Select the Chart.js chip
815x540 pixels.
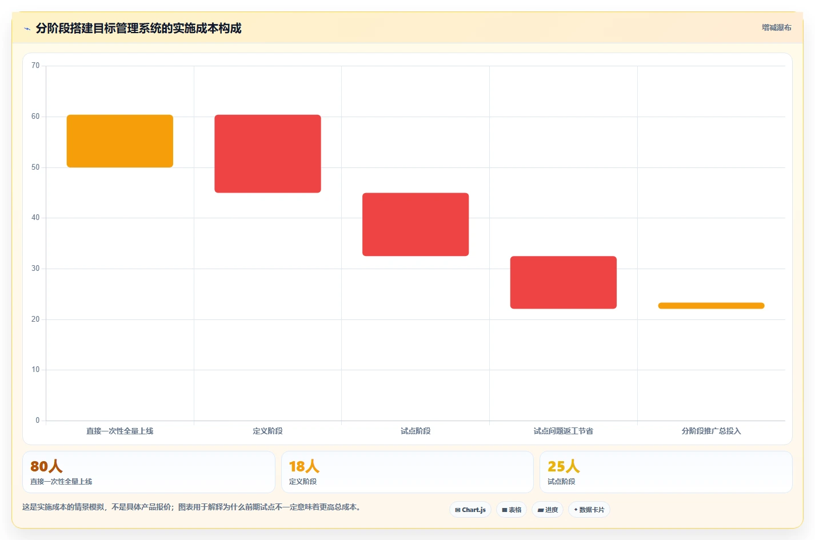tap(470, 510)
